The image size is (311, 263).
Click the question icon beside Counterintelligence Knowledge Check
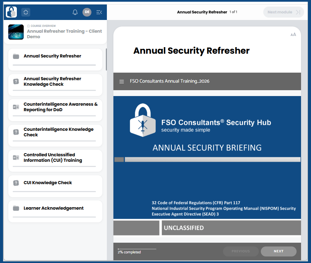tap(16, 132)
